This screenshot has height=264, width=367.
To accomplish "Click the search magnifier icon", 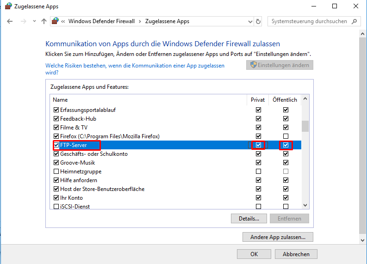I will [355, 21].
